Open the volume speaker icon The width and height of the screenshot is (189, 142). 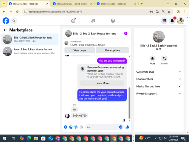click(165, 138)
